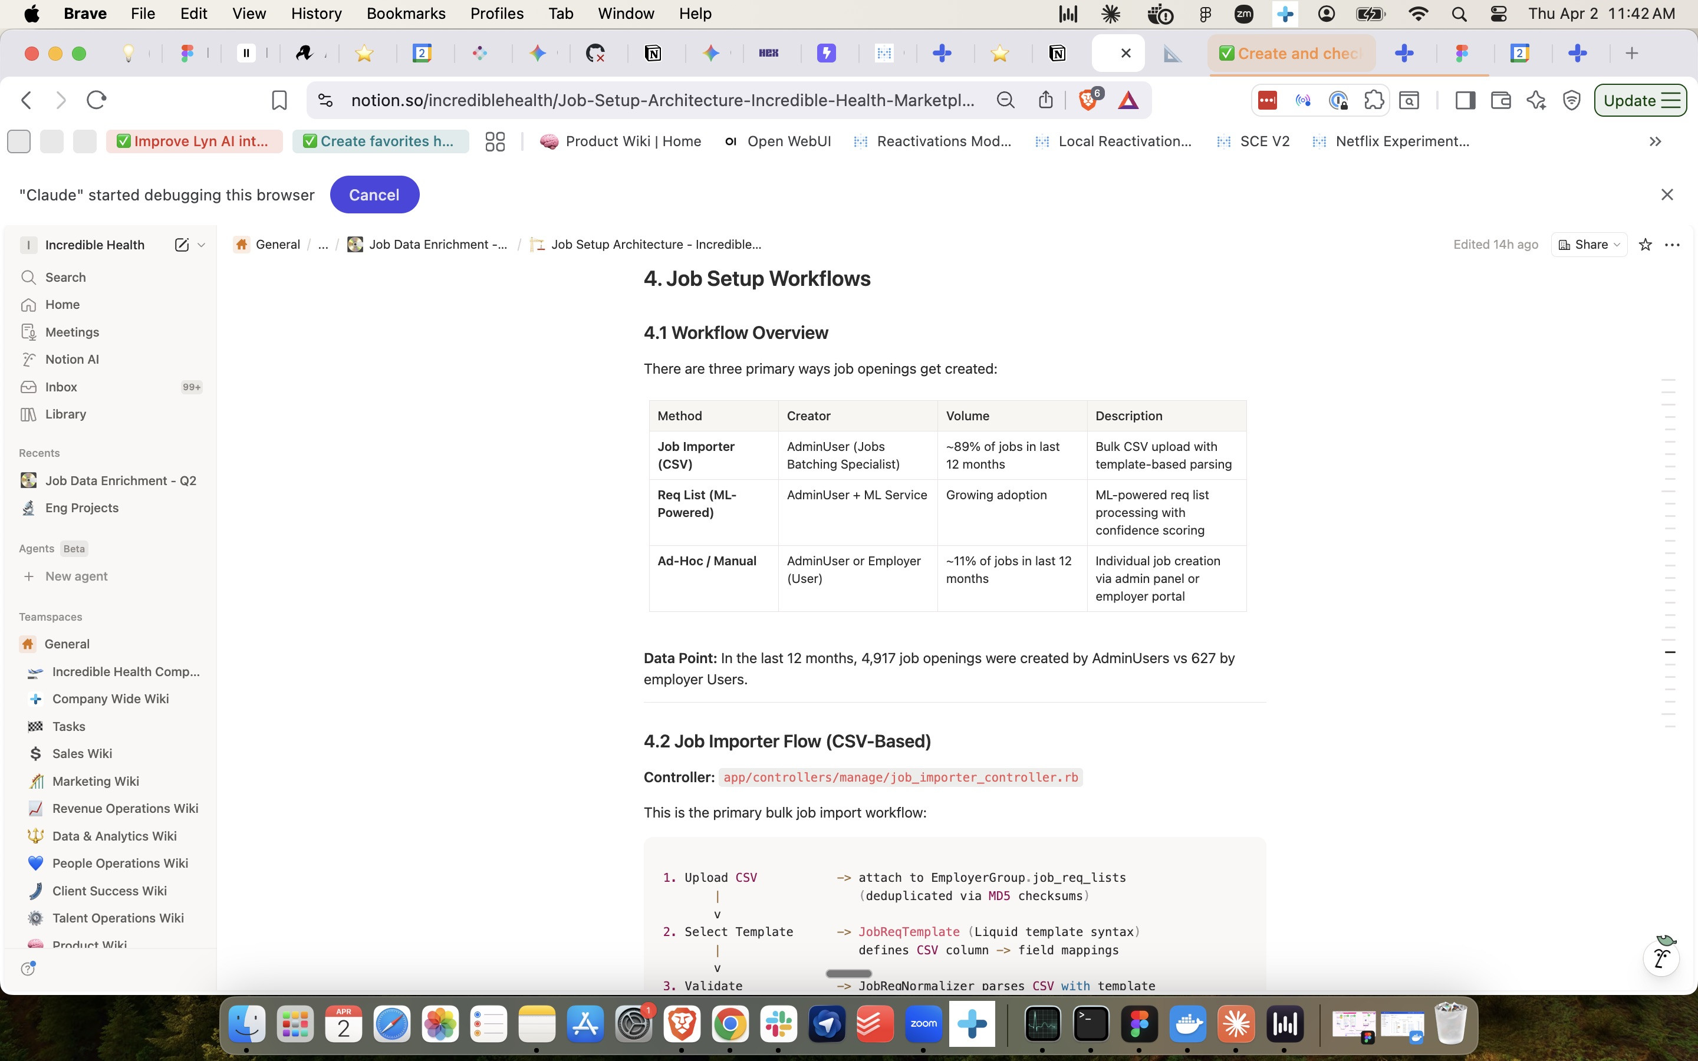Open the Brave Shields lion icon
The height and width of the screenshot is (1061, 1698).
point(1088,100)
